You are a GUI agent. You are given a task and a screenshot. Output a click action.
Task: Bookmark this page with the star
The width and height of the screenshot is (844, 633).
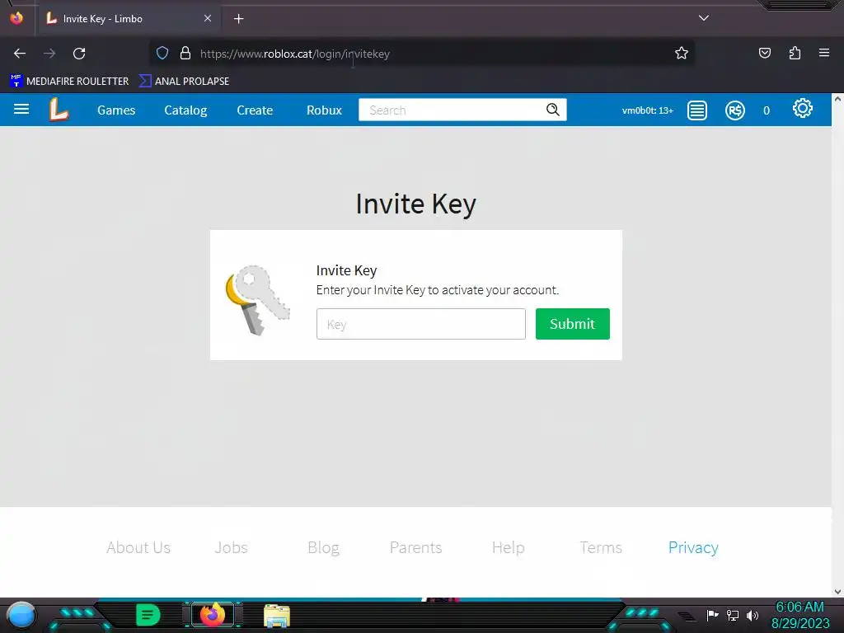682,54
